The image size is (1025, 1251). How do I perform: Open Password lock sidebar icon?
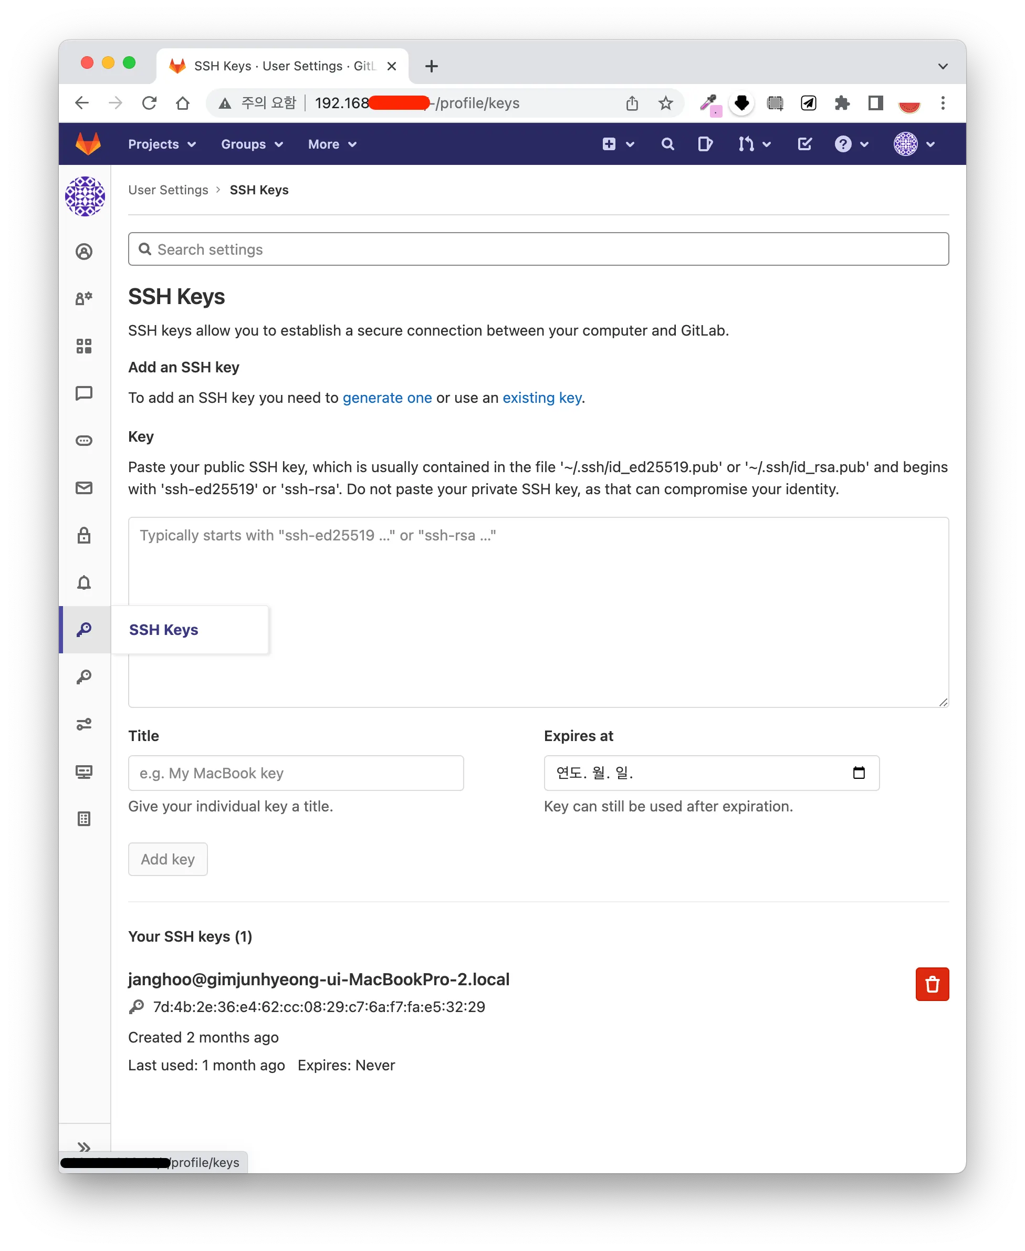85,536
